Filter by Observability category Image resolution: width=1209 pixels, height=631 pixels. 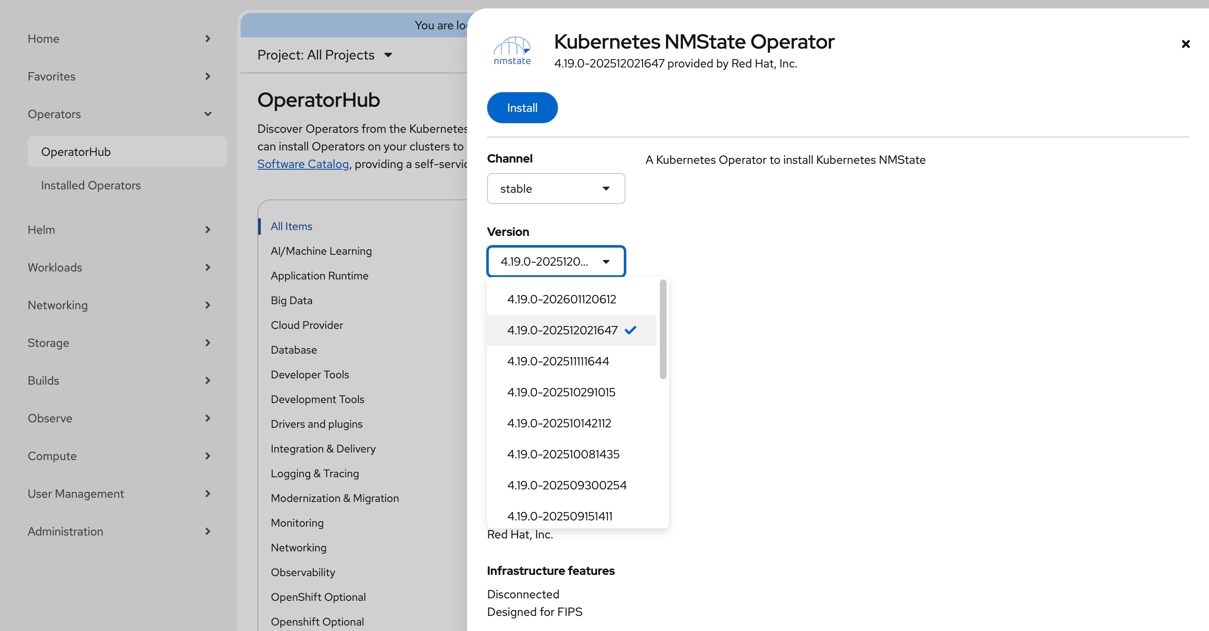point(303,572)
